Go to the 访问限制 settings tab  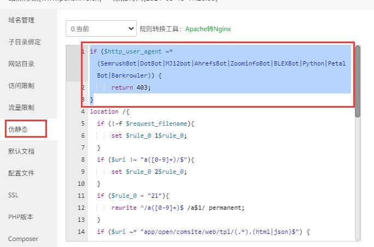coord(21,86)
